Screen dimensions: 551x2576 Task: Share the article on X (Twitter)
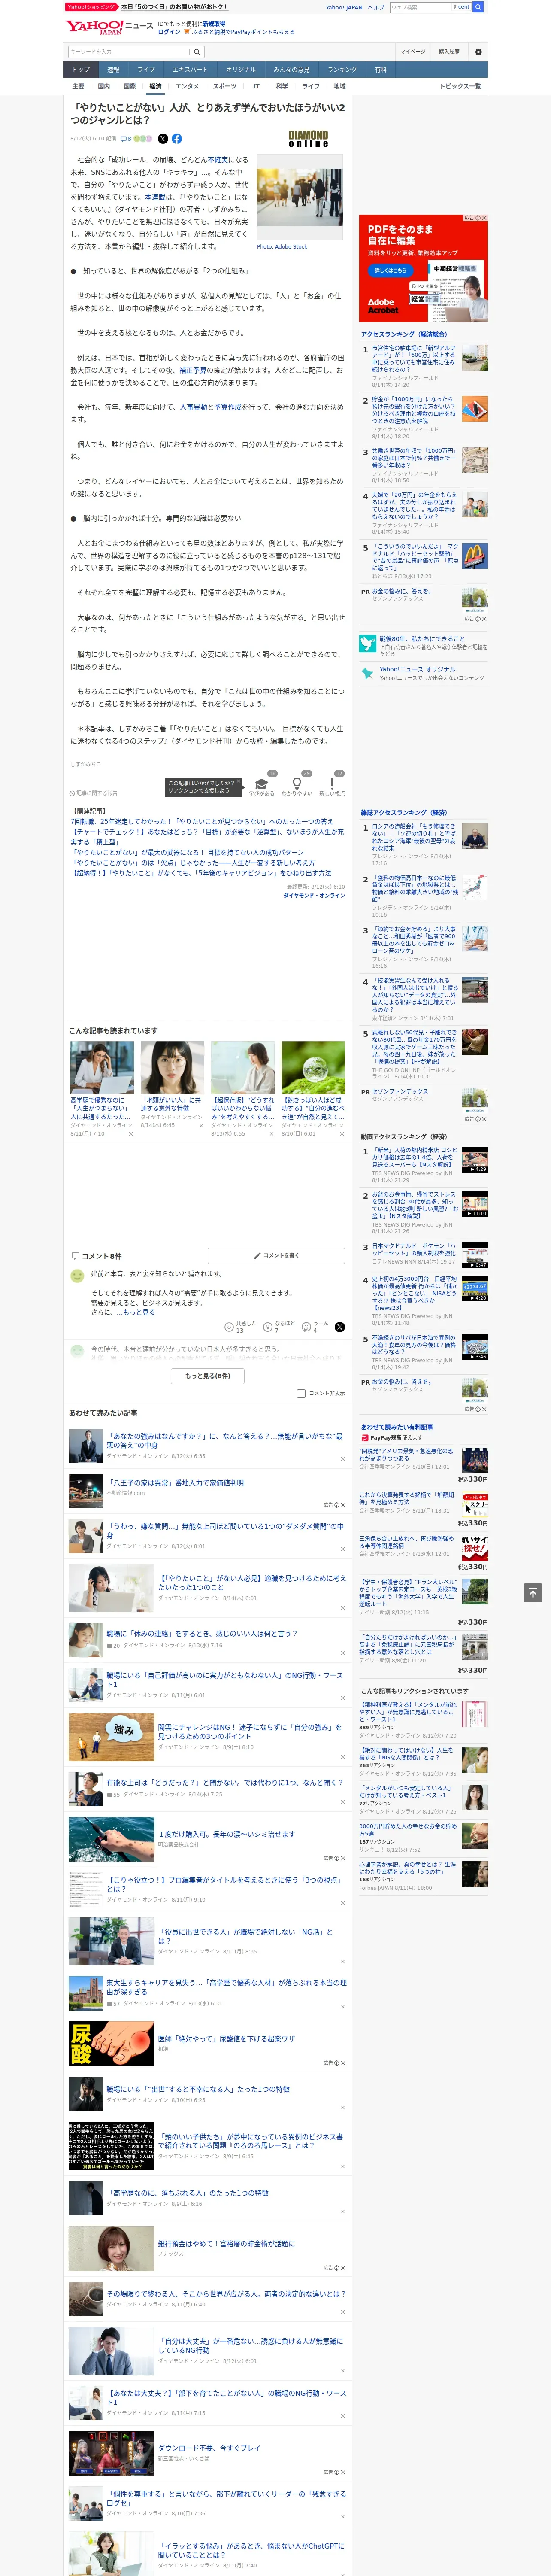click(163, 139)
